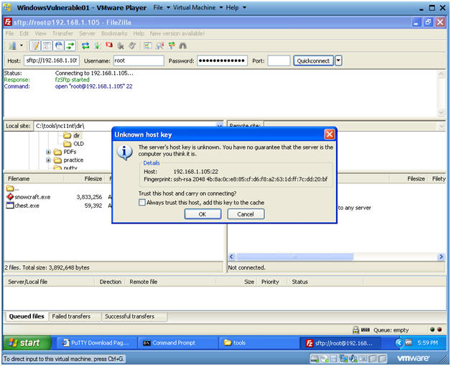This screenshot has width=451, height=366.
Task: Open the Transfer menu
Action: pyautogui.click(x=62, y=33)
